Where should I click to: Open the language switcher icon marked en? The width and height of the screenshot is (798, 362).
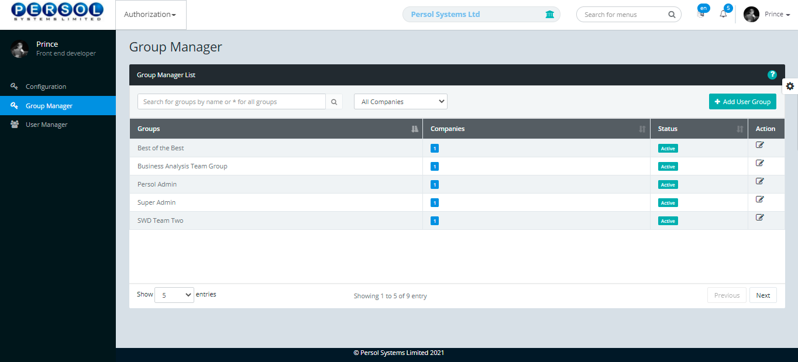coord(703,12)
